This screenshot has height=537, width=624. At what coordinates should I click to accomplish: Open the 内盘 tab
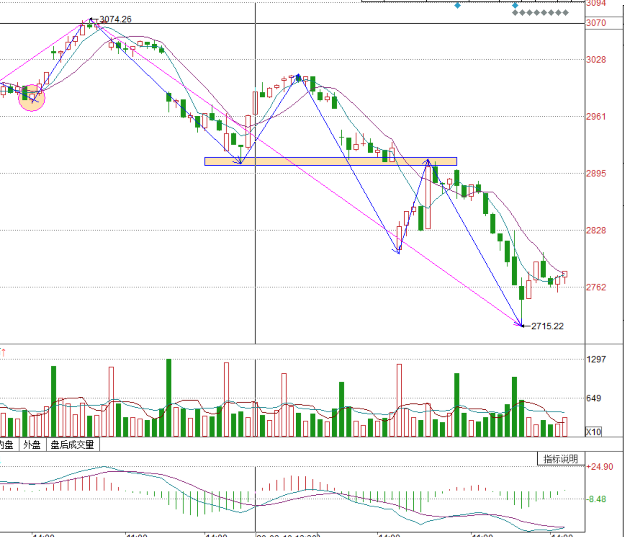pyautogui.click(x=7, y=445)
